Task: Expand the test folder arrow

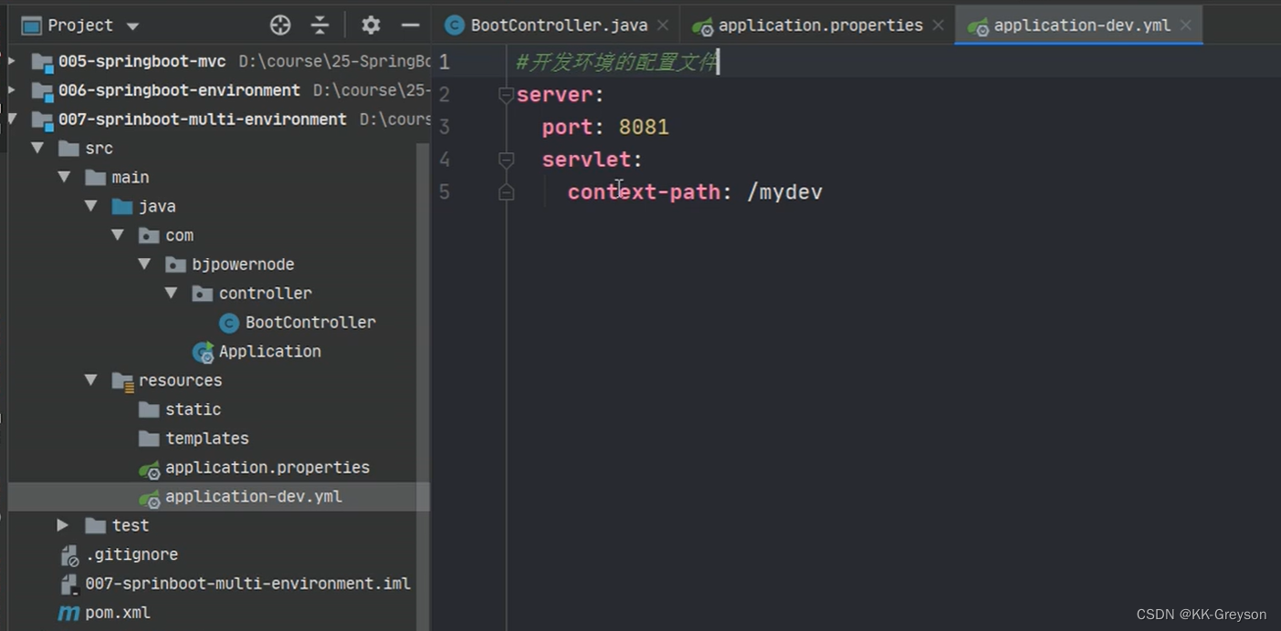Action: pos(62,525)
